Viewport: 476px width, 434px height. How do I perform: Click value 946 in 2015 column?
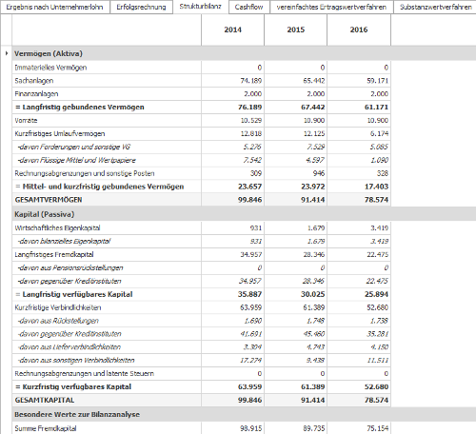coord(318,173)
